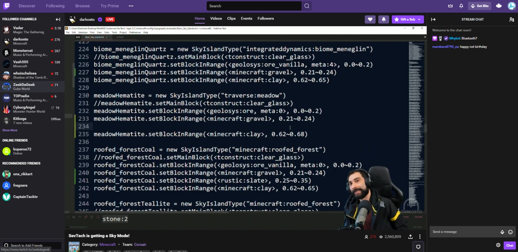Open chat settings with the gear icon

[499, 245]
